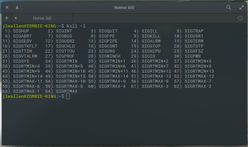Click the download icon in the title bar
Screen dimensions: 248x147
(17, 7)
